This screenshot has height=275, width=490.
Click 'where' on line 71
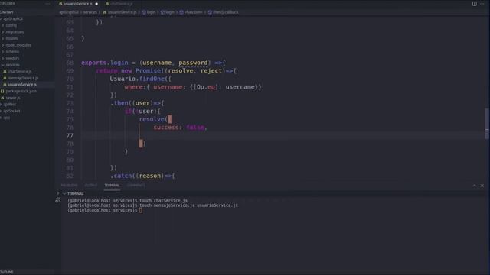click(133, 87)
